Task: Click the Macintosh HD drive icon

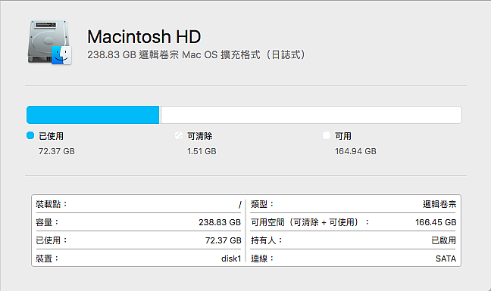Action: (50, 42)
